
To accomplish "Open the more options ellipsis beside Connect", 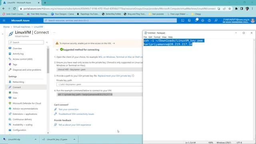I will click(x=54, y=32).
